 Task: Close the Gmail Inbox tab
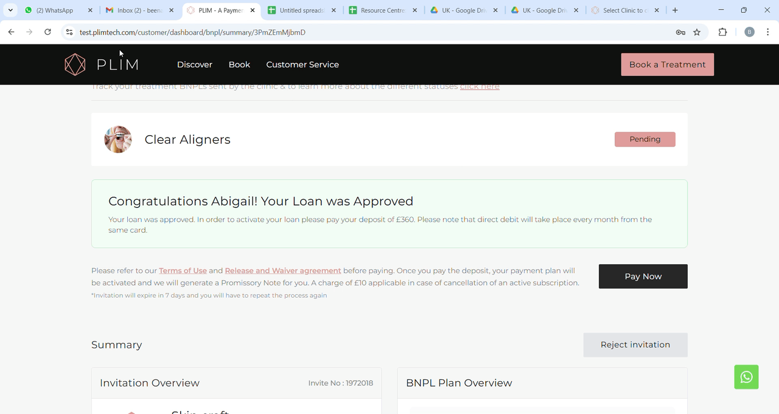171,10
